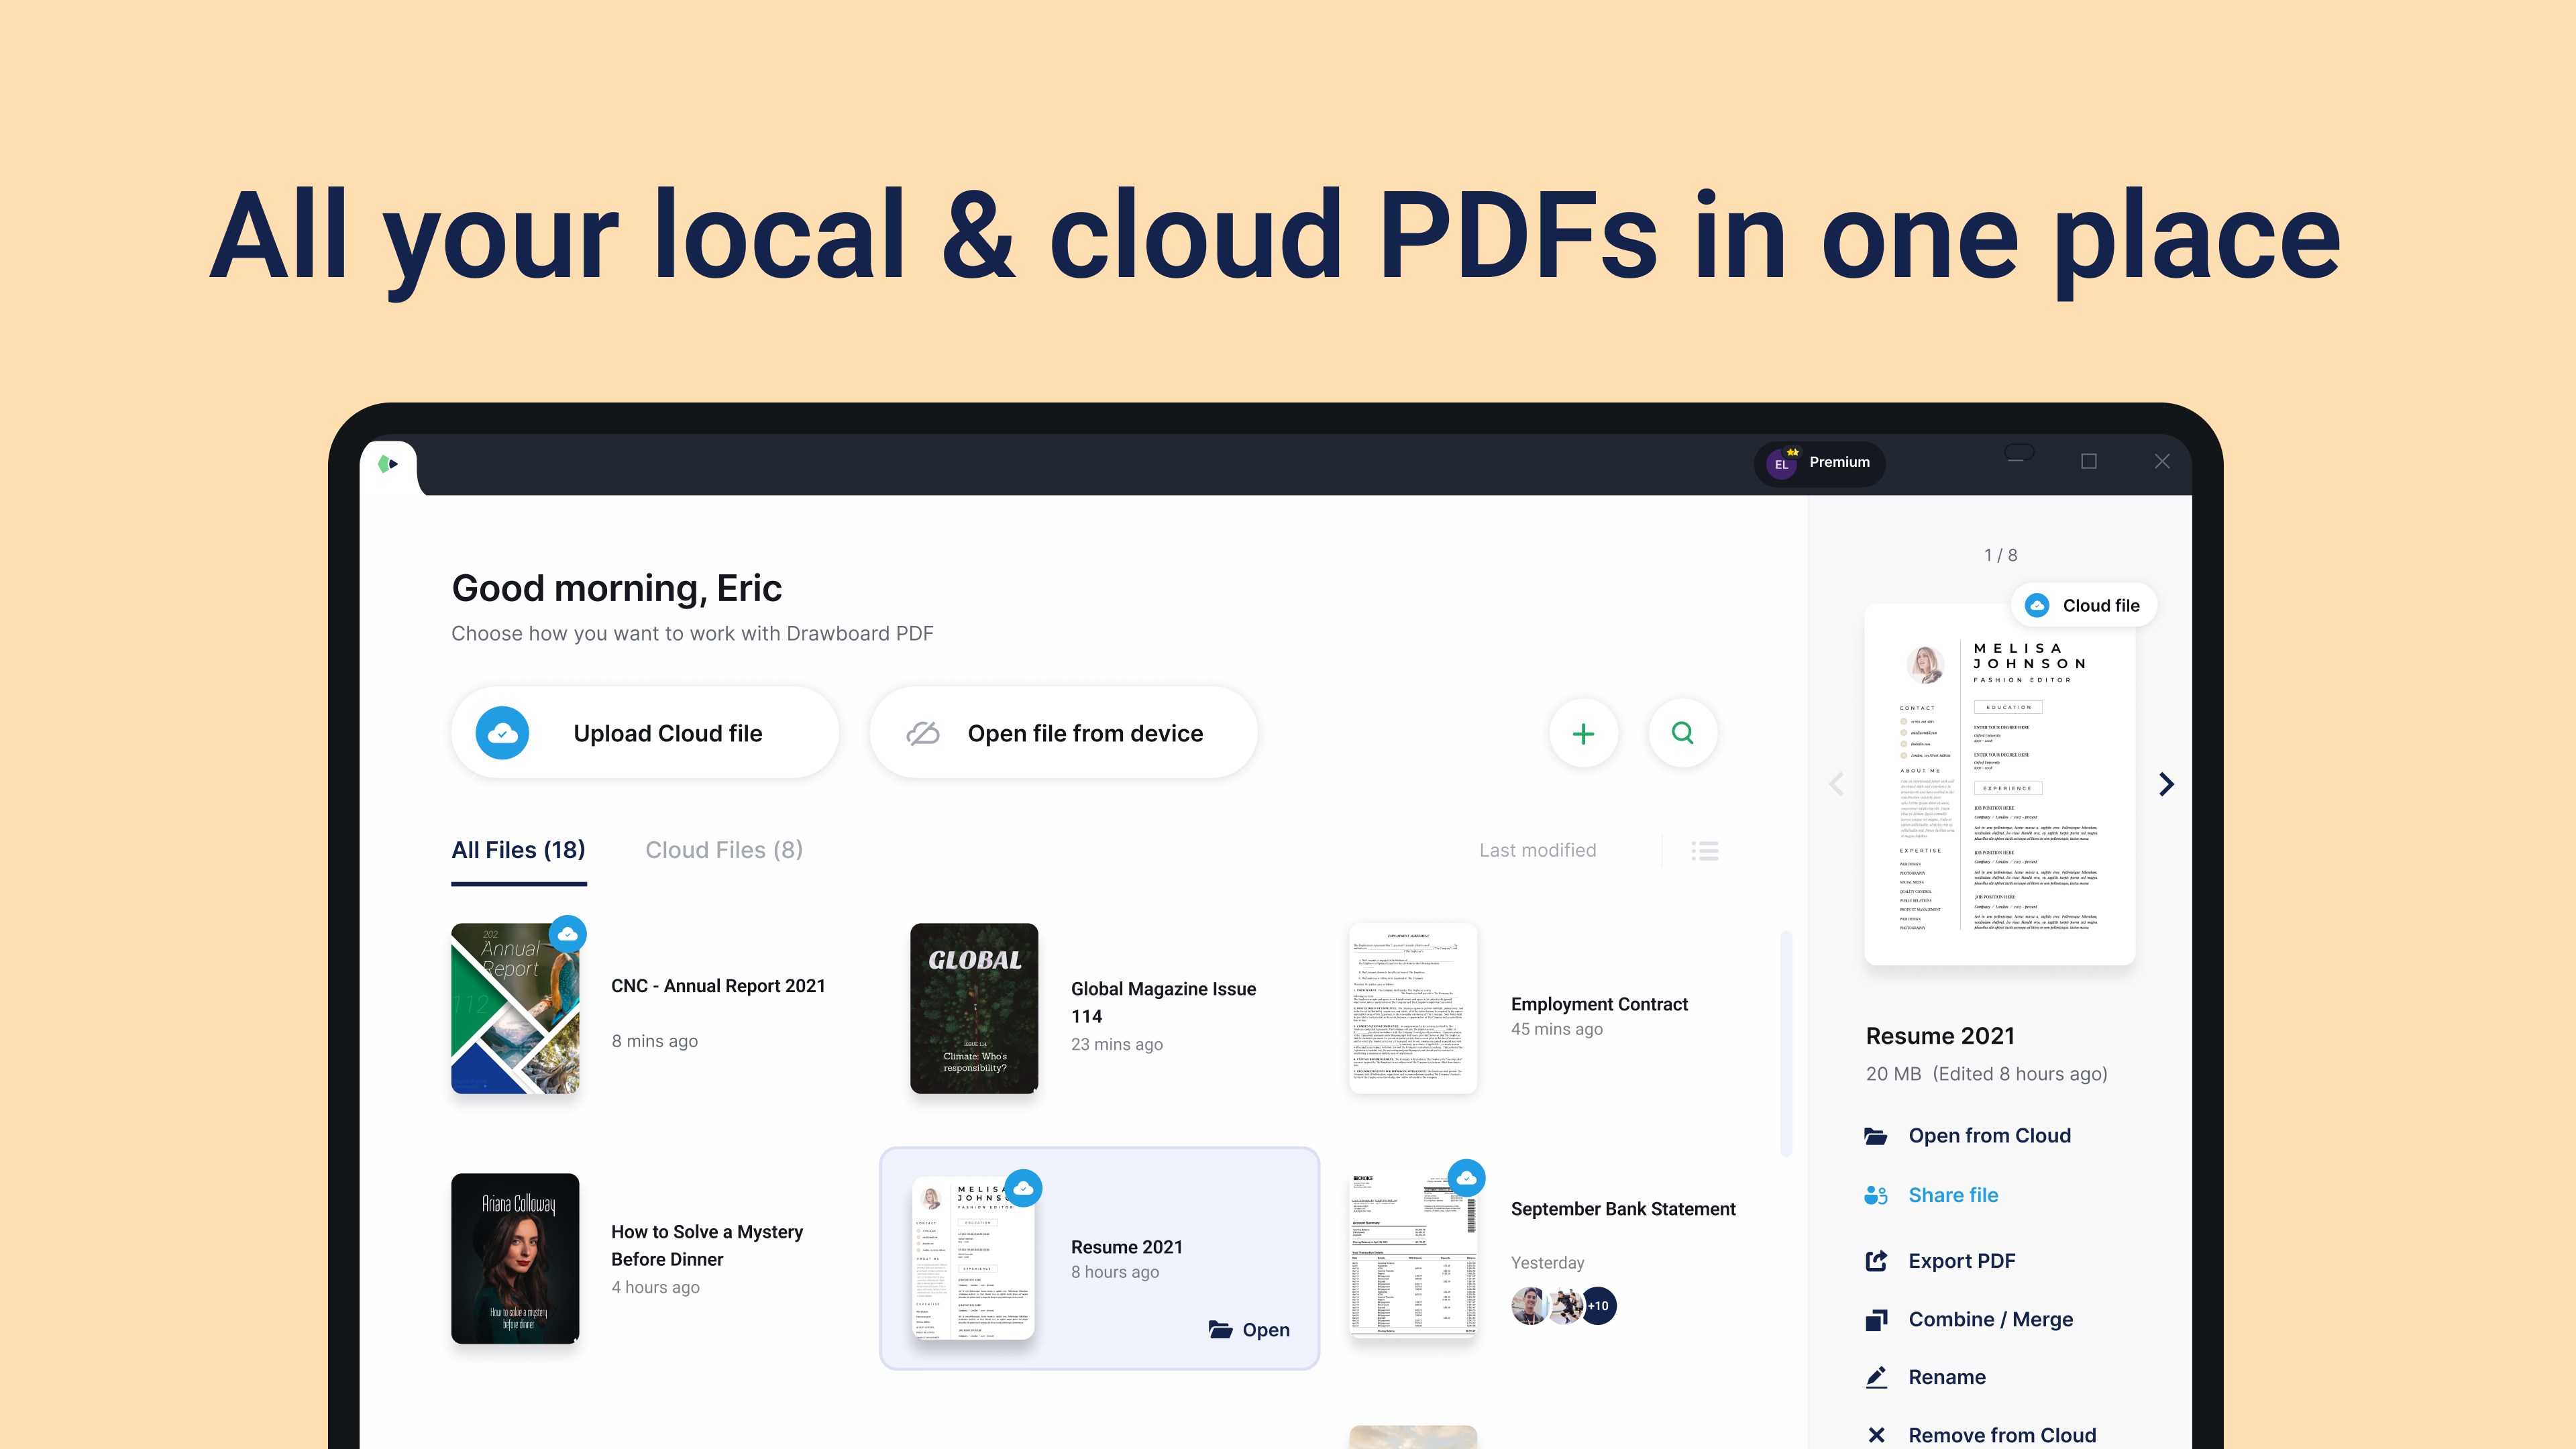Open the Combine / Merge tool
The height and width of the screenshot is (1449, 2576).
pos(1991,1319)
